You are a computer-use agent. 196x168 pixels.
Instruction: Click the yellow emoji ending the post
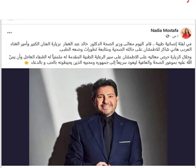[27, 63]
